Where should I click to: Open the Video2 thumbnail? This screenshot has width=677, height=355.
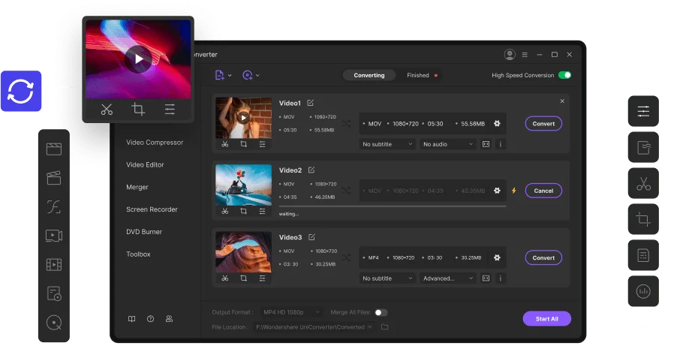pyautogui.click(x=243, y=185)
